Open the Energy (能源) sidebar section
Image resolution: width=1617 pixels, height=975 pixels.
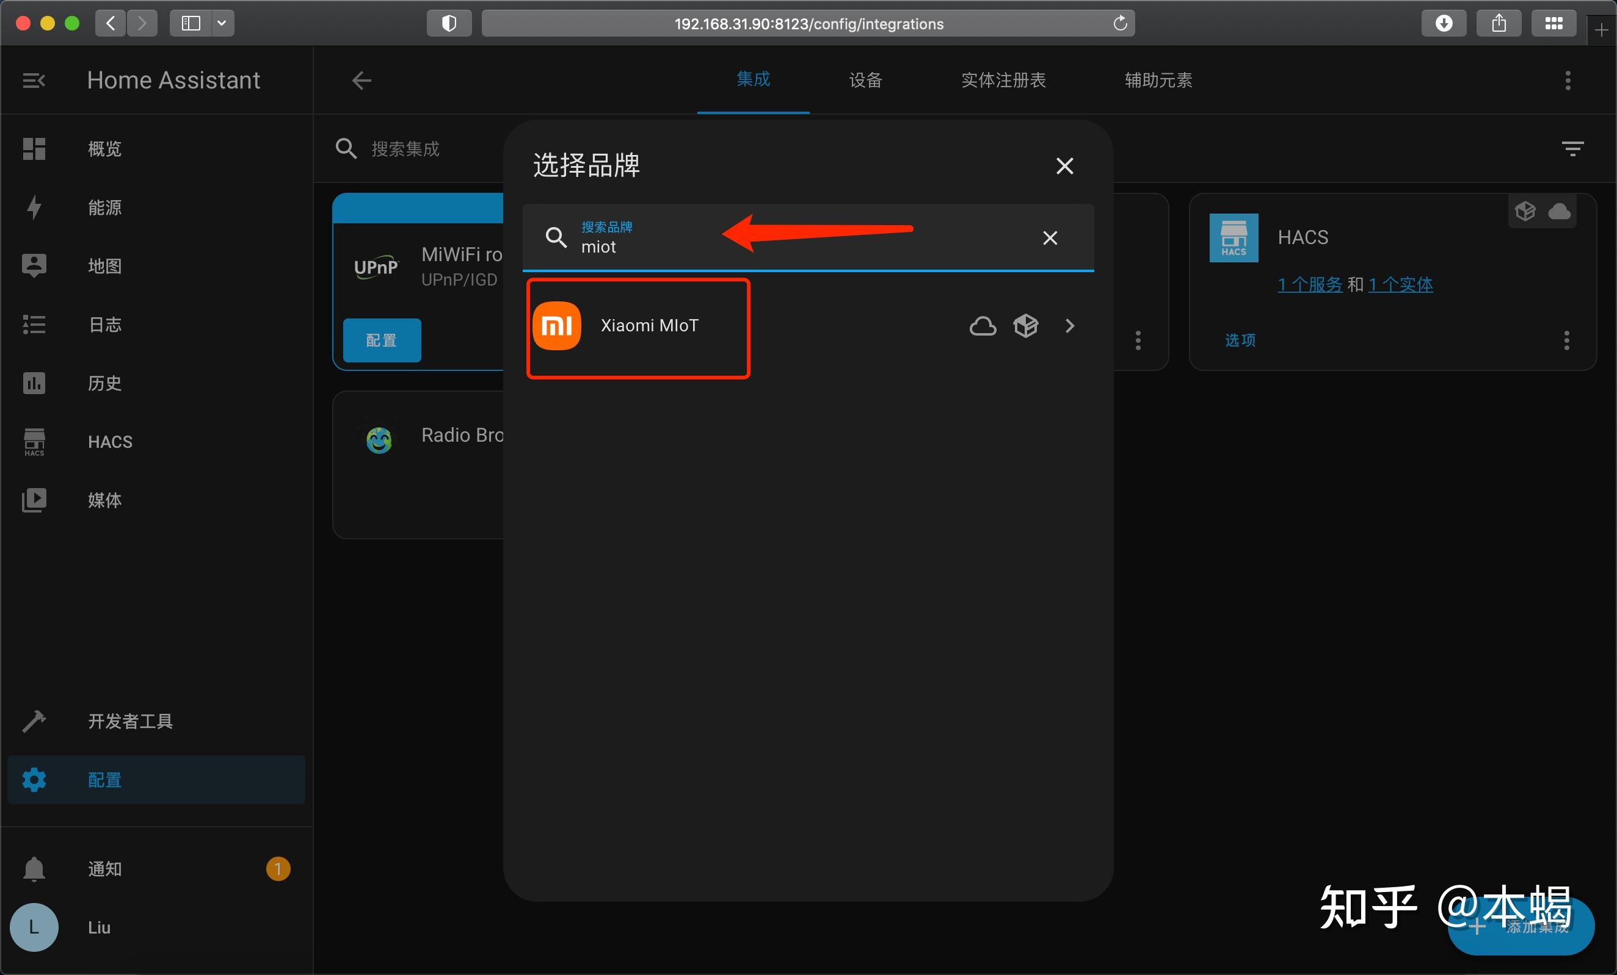click(104, 207)
